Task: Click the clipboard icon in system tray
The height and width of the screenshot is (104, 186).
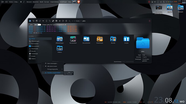Action: pyautogui.click(x=164, y=2)
